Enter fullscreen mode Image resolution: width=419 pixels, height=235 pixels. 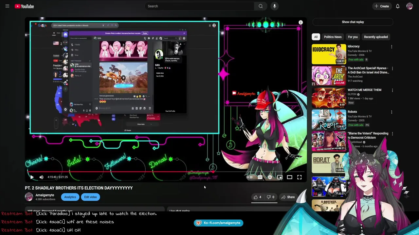[300, 177]
